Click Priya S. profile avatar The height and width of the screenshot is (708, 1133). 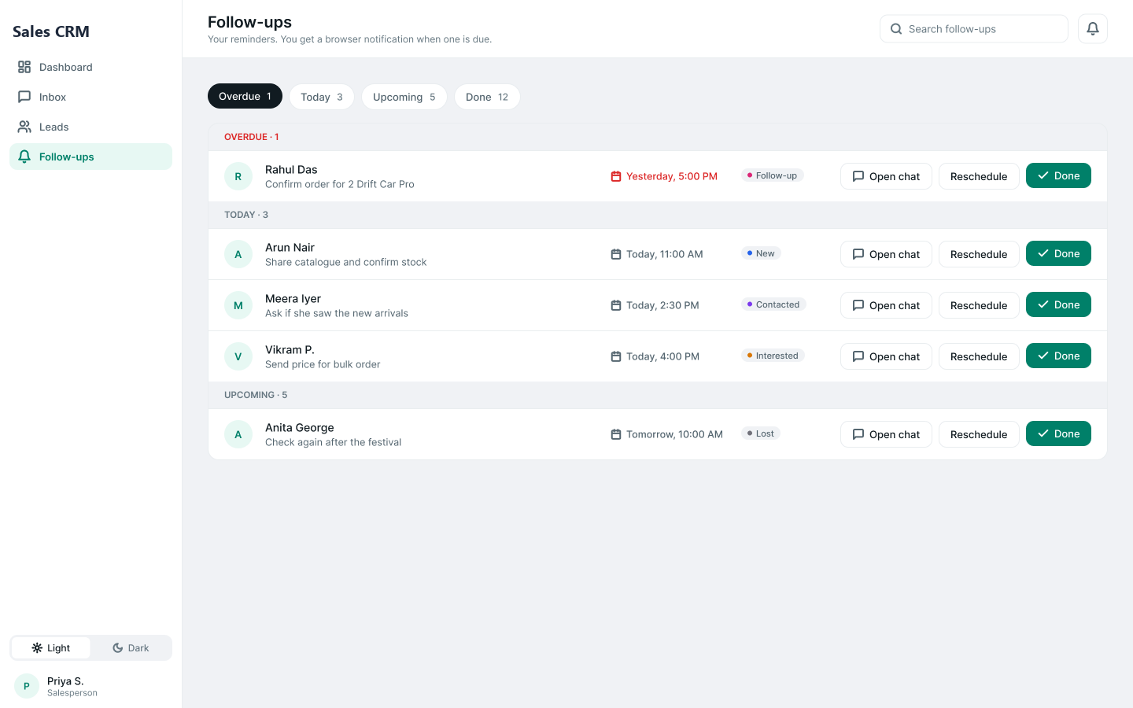click(27, 686)
